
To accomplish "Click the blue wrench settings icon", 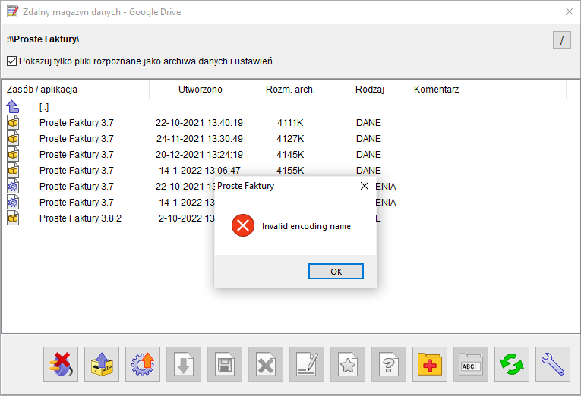I will (x=553, y=364).
